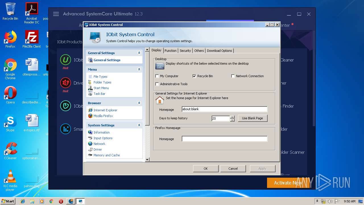Viewport: 364px width, 205px height.
Task: Select the File Types icon in Menu section
Action: 90,77
